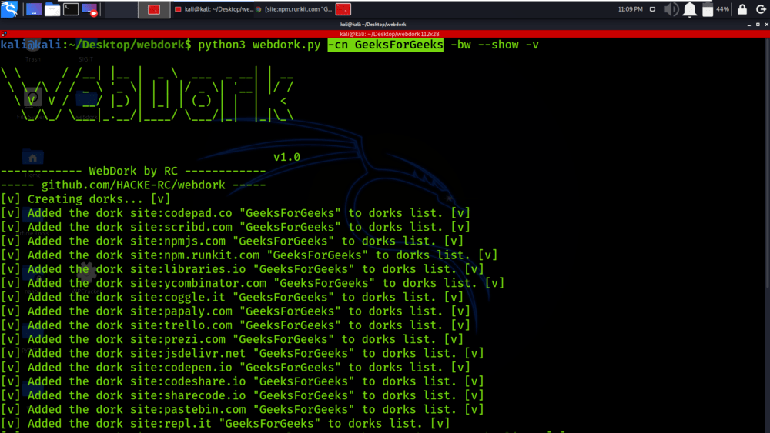This screenshot has height=433, width=770.
Task: Click the WebDork ASCII art logo
Action: pos(147,94)
